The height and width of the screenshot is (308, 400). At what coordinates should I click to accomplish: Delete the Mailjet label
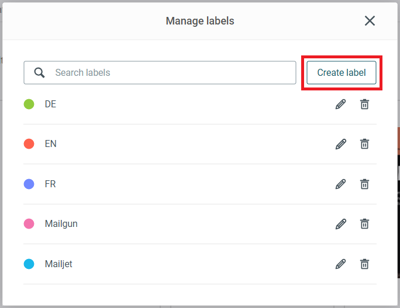pos(364,264)
